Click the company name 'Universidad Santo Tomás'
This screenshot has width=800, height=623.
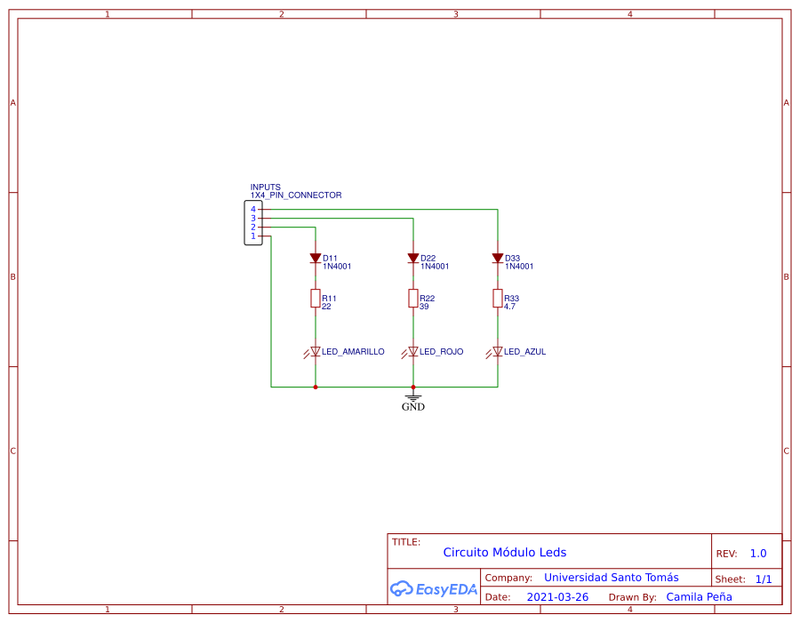click(611, 577)
